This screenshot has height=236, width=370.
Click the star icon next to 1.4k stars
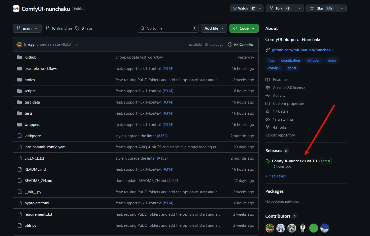coord(267,111)
